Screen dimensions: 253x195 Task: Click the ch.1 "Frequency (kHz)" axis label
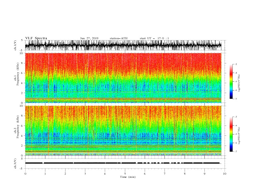18,74
